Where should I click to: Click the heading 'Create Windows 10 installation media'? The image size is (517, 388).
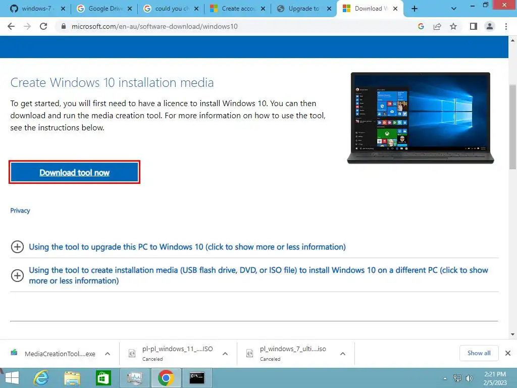click(112, 82)
